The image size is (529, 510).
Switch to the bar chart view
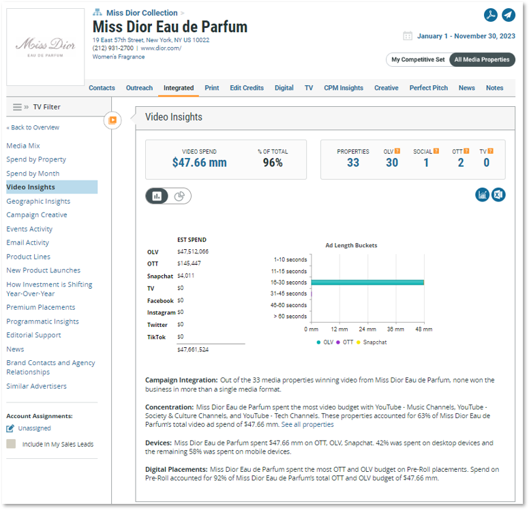(x=157, y=196)
